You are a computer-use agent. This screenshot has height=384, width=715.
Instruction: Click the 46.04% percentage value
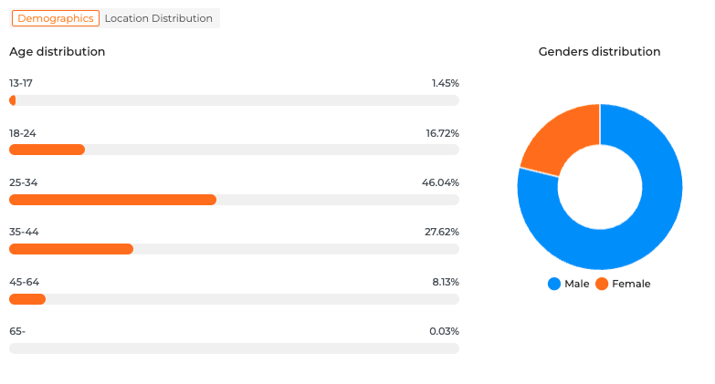[440, 182]
